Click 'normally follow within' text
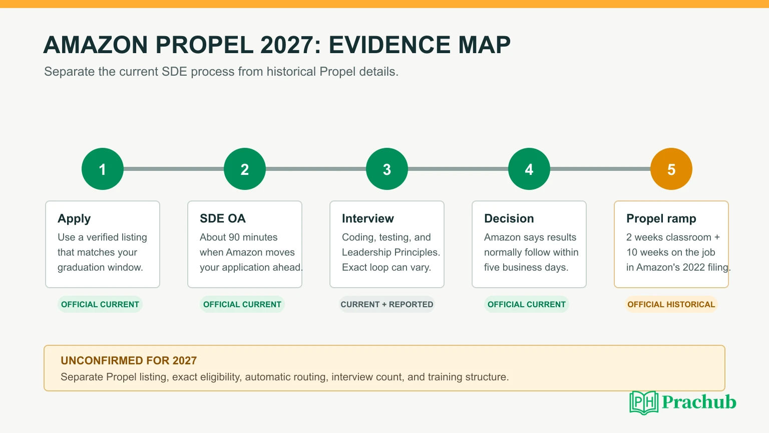Viewport: 769px width, 433px height. click(531, 252)
